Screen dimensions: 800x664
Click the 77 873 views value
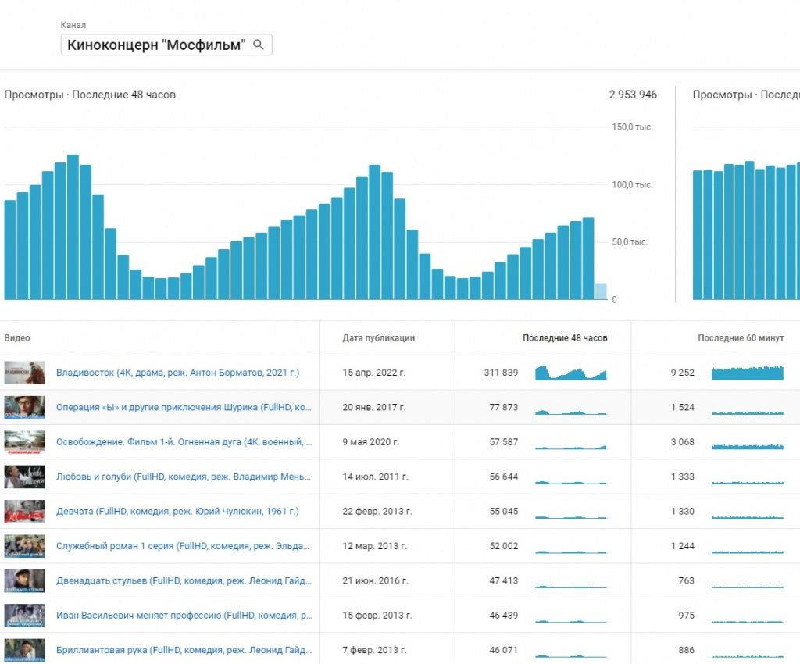click(504, 408)
